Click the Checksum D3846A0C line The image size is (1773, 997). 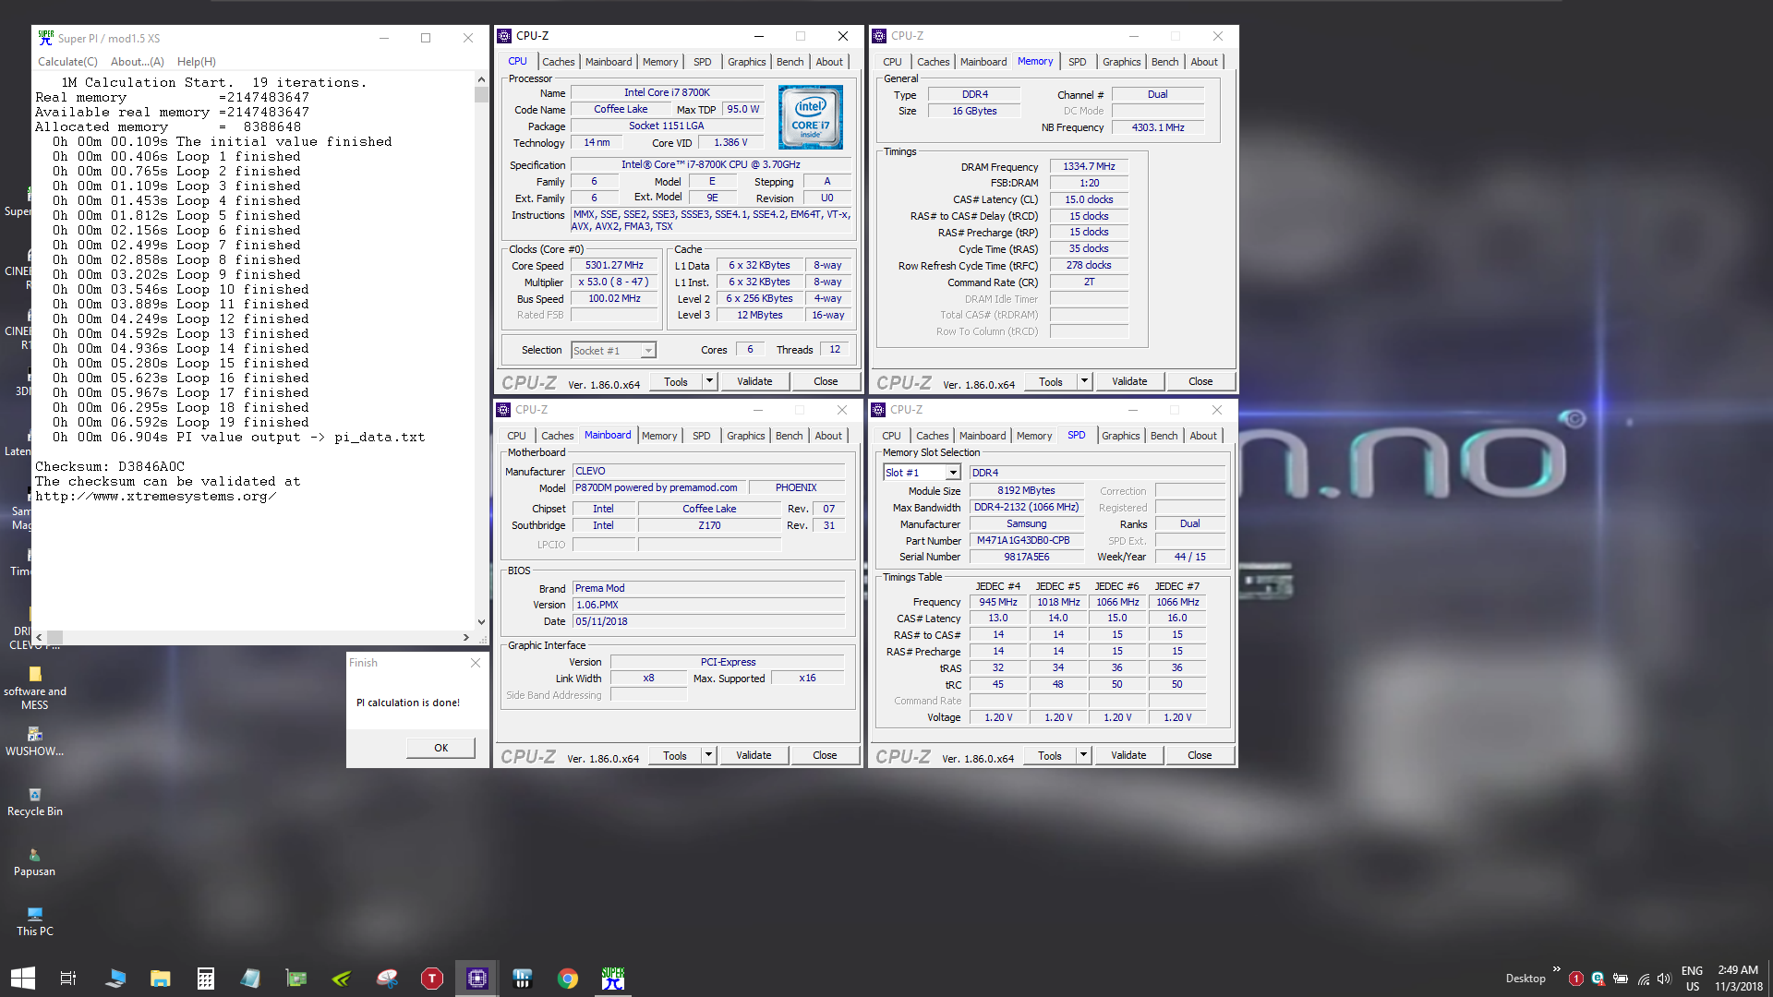110,467
